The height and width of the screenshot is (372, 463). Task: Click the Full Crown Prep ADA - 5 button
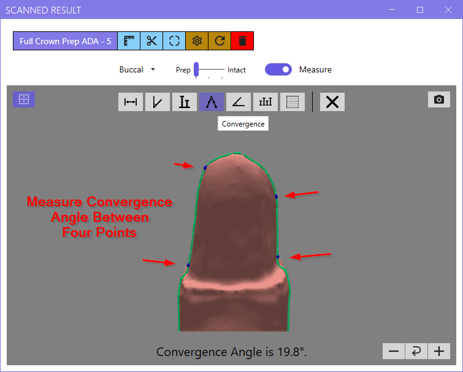[x=65, y=41]
